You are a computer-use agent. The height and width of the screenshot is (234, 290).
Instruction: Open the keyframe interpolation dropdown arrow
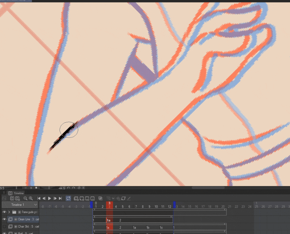point(113,198)
